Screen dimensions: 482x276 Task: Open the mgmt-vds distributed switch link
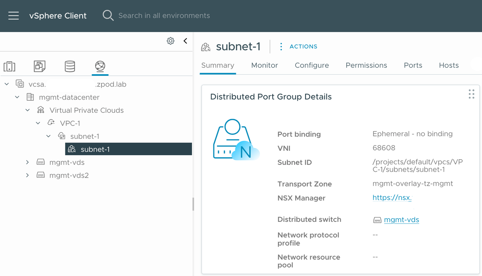pyautogui.click(x=402, y=219)
